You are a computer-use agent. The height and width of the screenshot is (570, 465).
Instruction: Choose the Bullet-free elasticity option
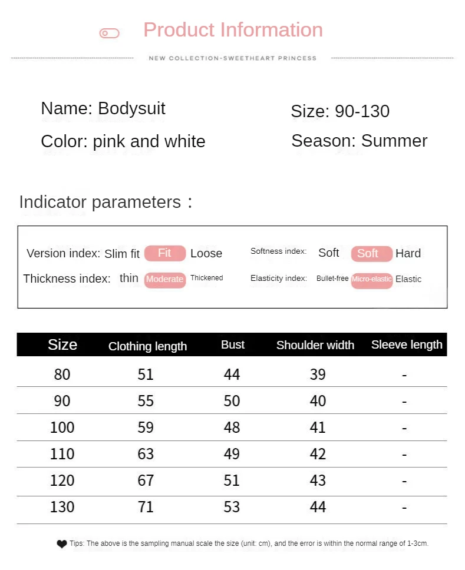point(332,279)
